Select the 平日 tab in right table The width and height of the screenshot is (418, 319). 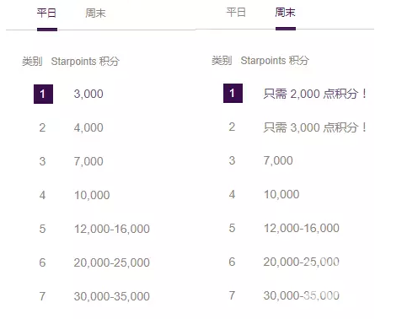click(236, 13)
